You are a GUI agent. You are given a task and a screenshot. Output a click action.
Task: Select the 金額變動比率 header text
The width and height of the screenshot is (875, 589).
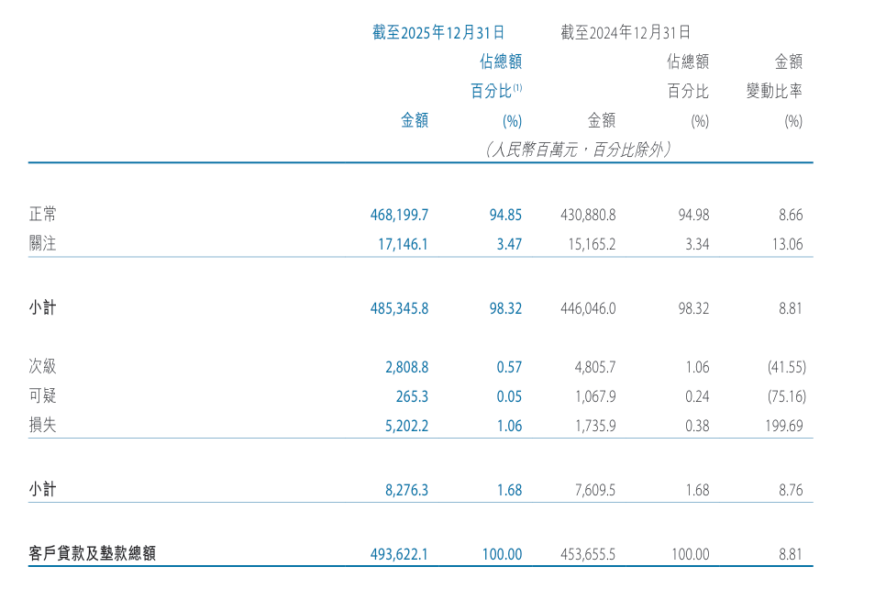tap(774, 76)
